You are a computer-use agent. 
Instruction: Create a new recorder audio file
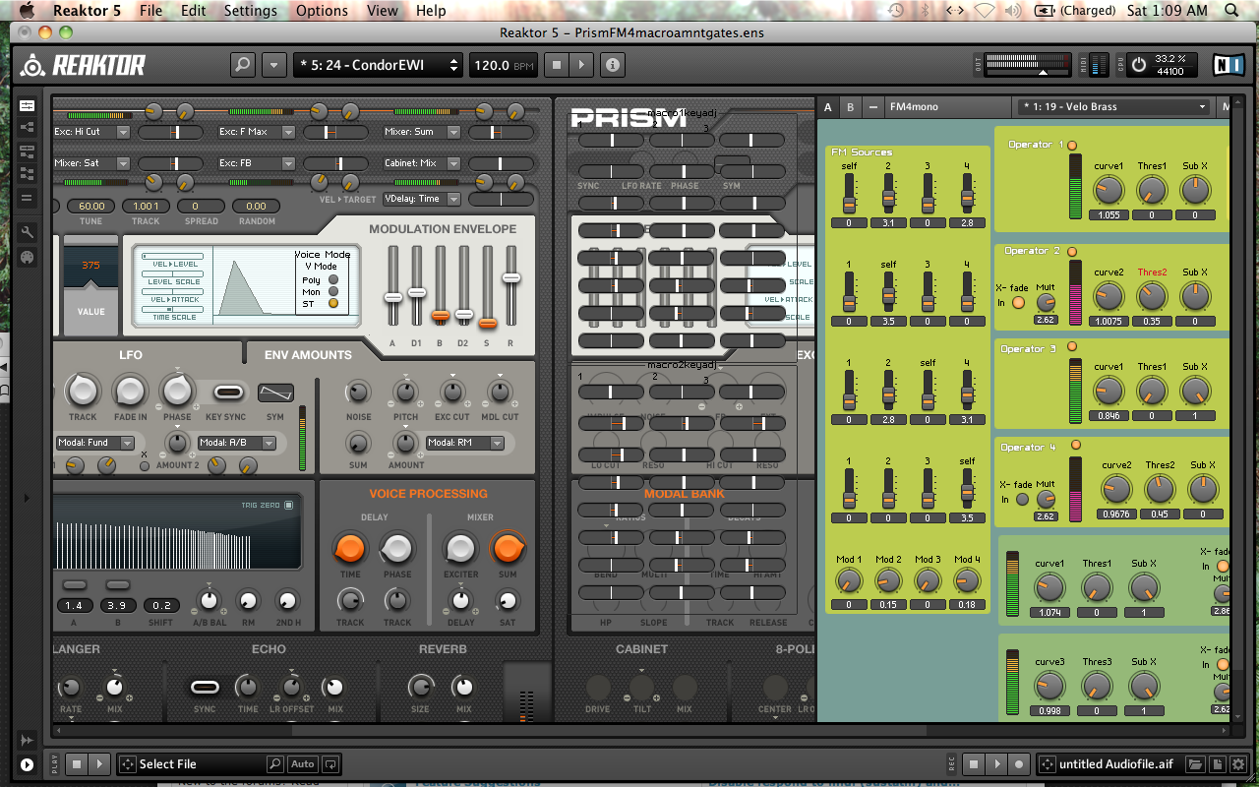tap(1217, 763)
